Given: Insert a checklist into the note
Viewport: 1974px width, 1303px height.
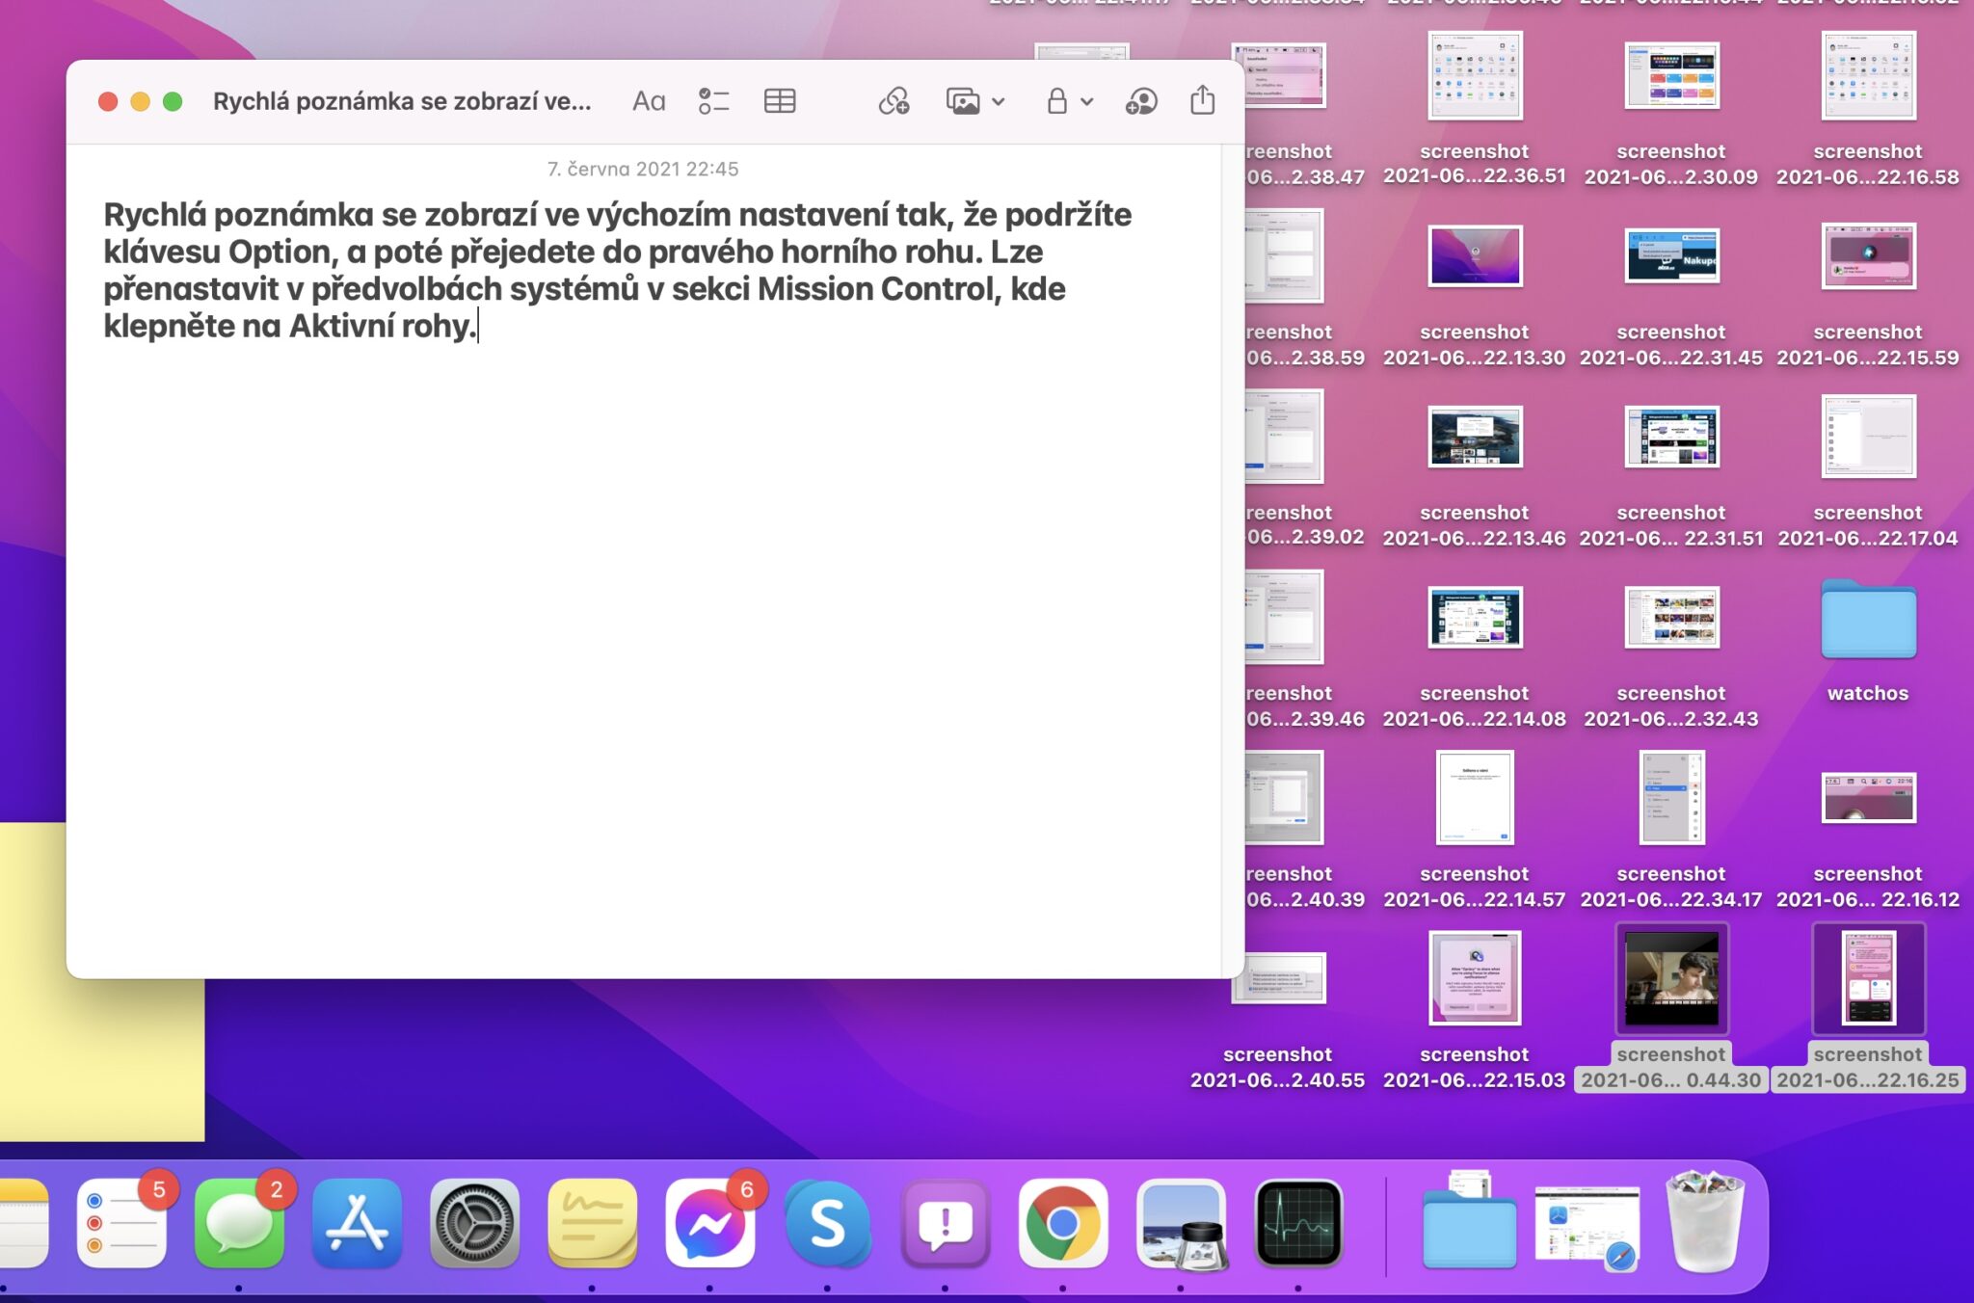Looking at the screenshot, I should point(714,100).
